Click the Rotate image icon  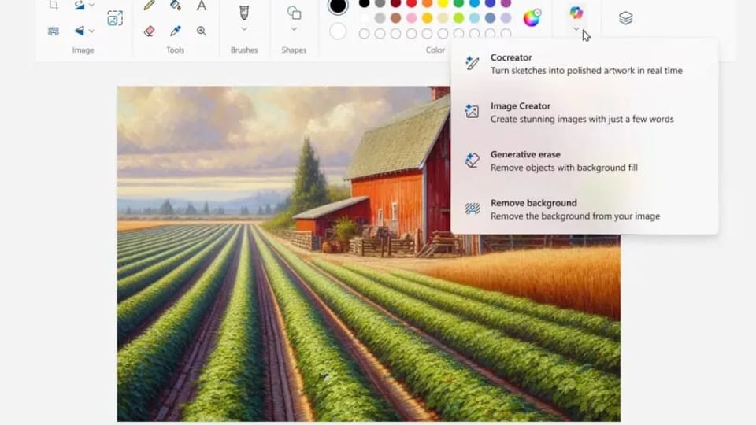point(80,6)
